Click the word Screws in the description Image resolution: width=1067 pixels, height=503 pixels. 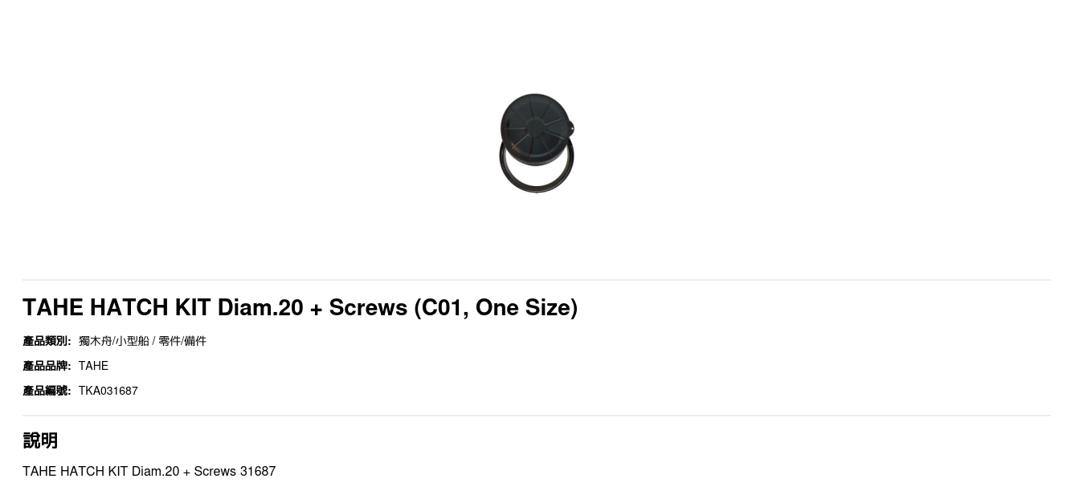[215, 472]
